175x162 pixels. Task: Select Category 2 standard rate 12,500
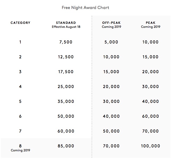[66, 57]
